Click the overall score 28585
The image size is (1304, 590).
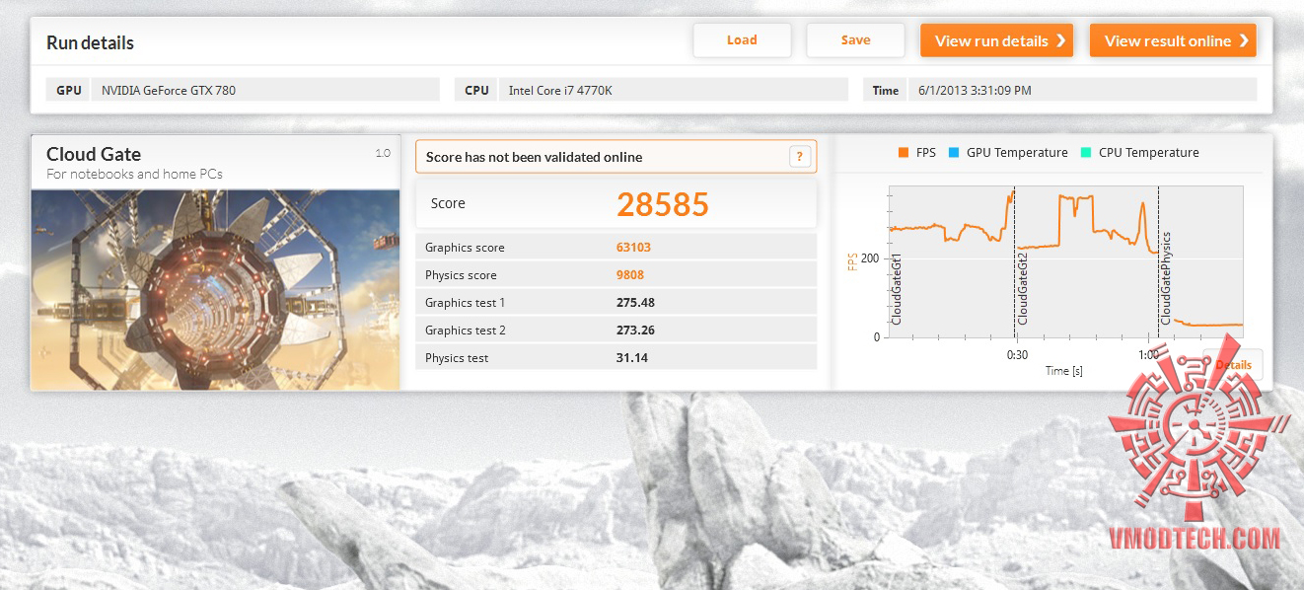(x=663, y=204)
